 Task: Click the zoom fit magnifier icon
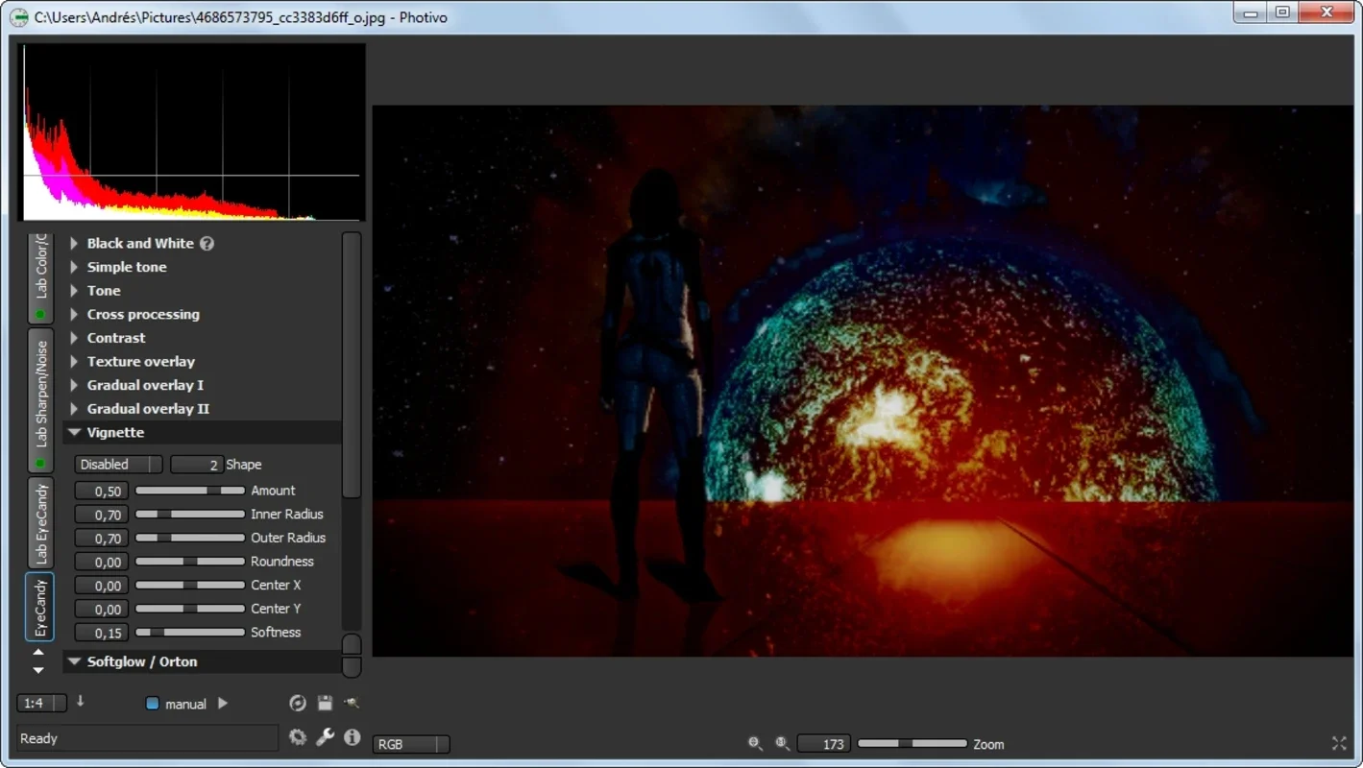756,744
